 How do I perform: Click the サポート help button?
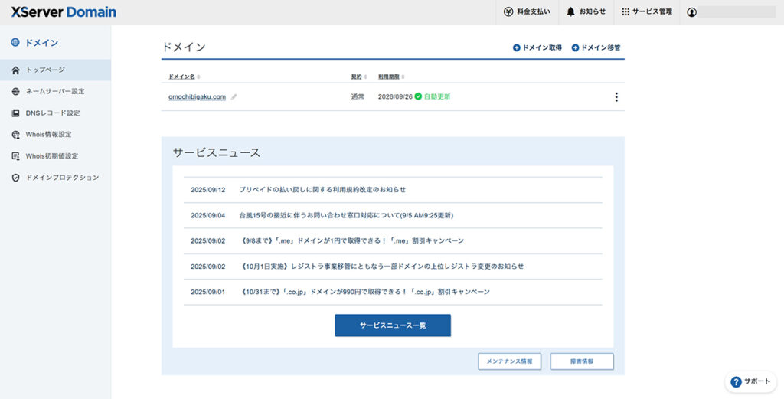tap(750, 381)
